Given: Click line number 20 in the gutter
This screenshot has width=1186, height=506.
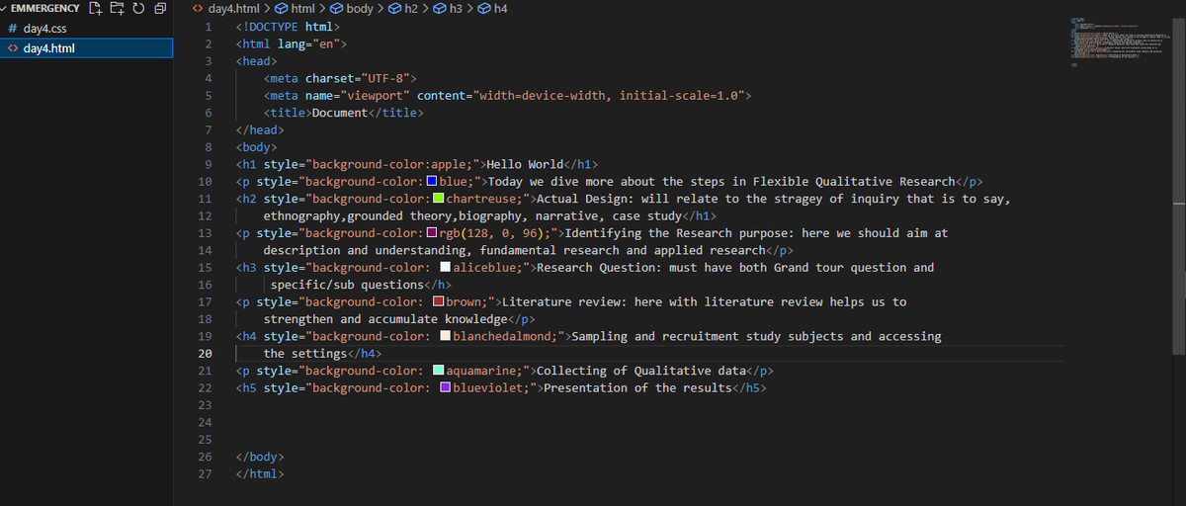Looking at the screenshot, I should coord(205,353).
